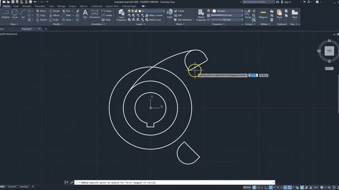Toggle ortho mode in the status bar
This screenshot has height=190, width=339.
[266, 187]
